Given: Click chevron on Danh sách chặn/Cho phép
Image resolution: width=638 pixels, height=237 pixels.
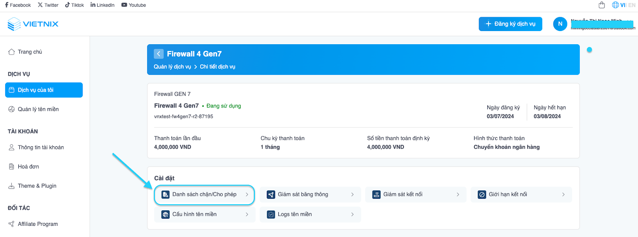Looking at the screenshot, I should (x=247, y=194).
